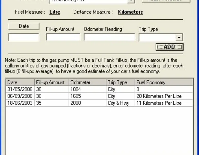Select the 06/09/2006 table row
Screen dimensions: 199x155
pos(99,96)
